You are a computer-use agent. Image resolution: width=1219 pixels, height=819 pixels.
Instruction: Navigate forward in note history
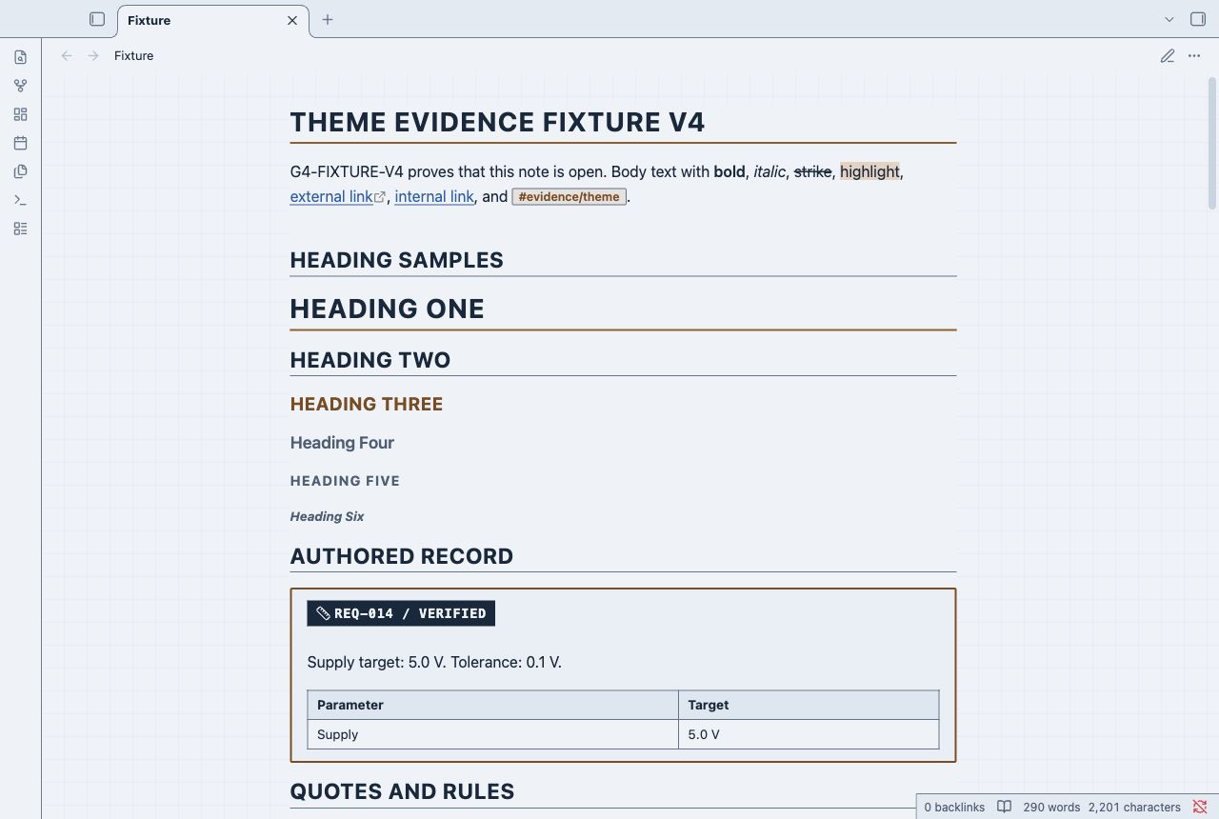pos(93,55)
